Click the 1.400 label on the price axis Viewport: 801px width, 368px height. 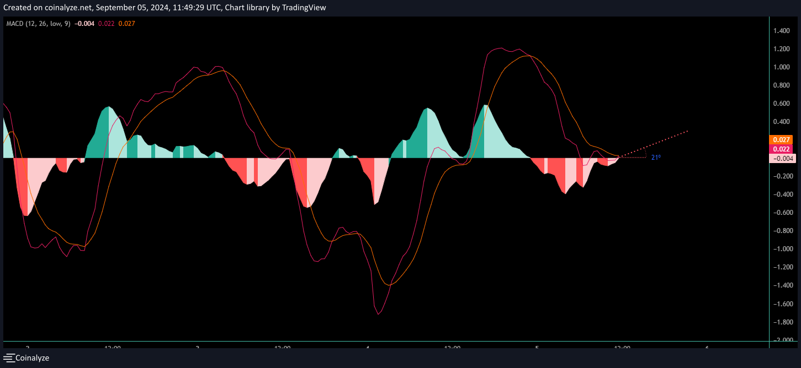click(x=781, y=31)
